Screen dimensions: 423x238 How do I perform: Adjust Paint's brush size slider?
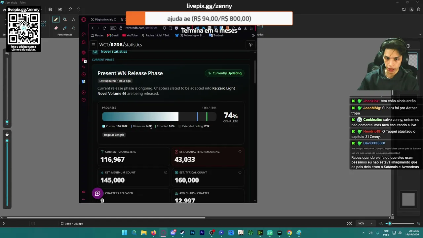point(7,90)
